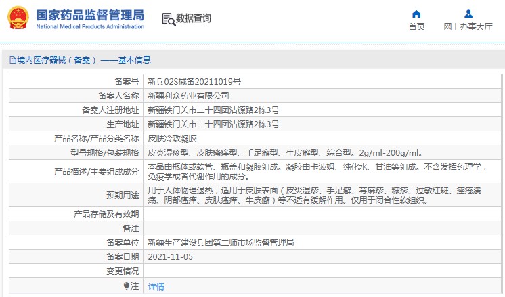Select the value 新疆利众药业有限公司
The image size is (505, 297).
tap(188, 95)
